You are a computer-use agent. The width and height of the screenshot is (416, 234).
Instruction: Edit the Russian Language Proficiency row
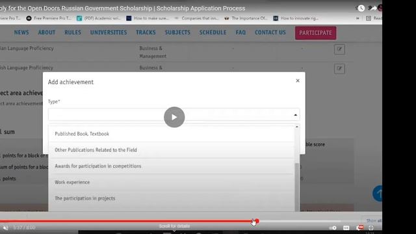point(339,49)
